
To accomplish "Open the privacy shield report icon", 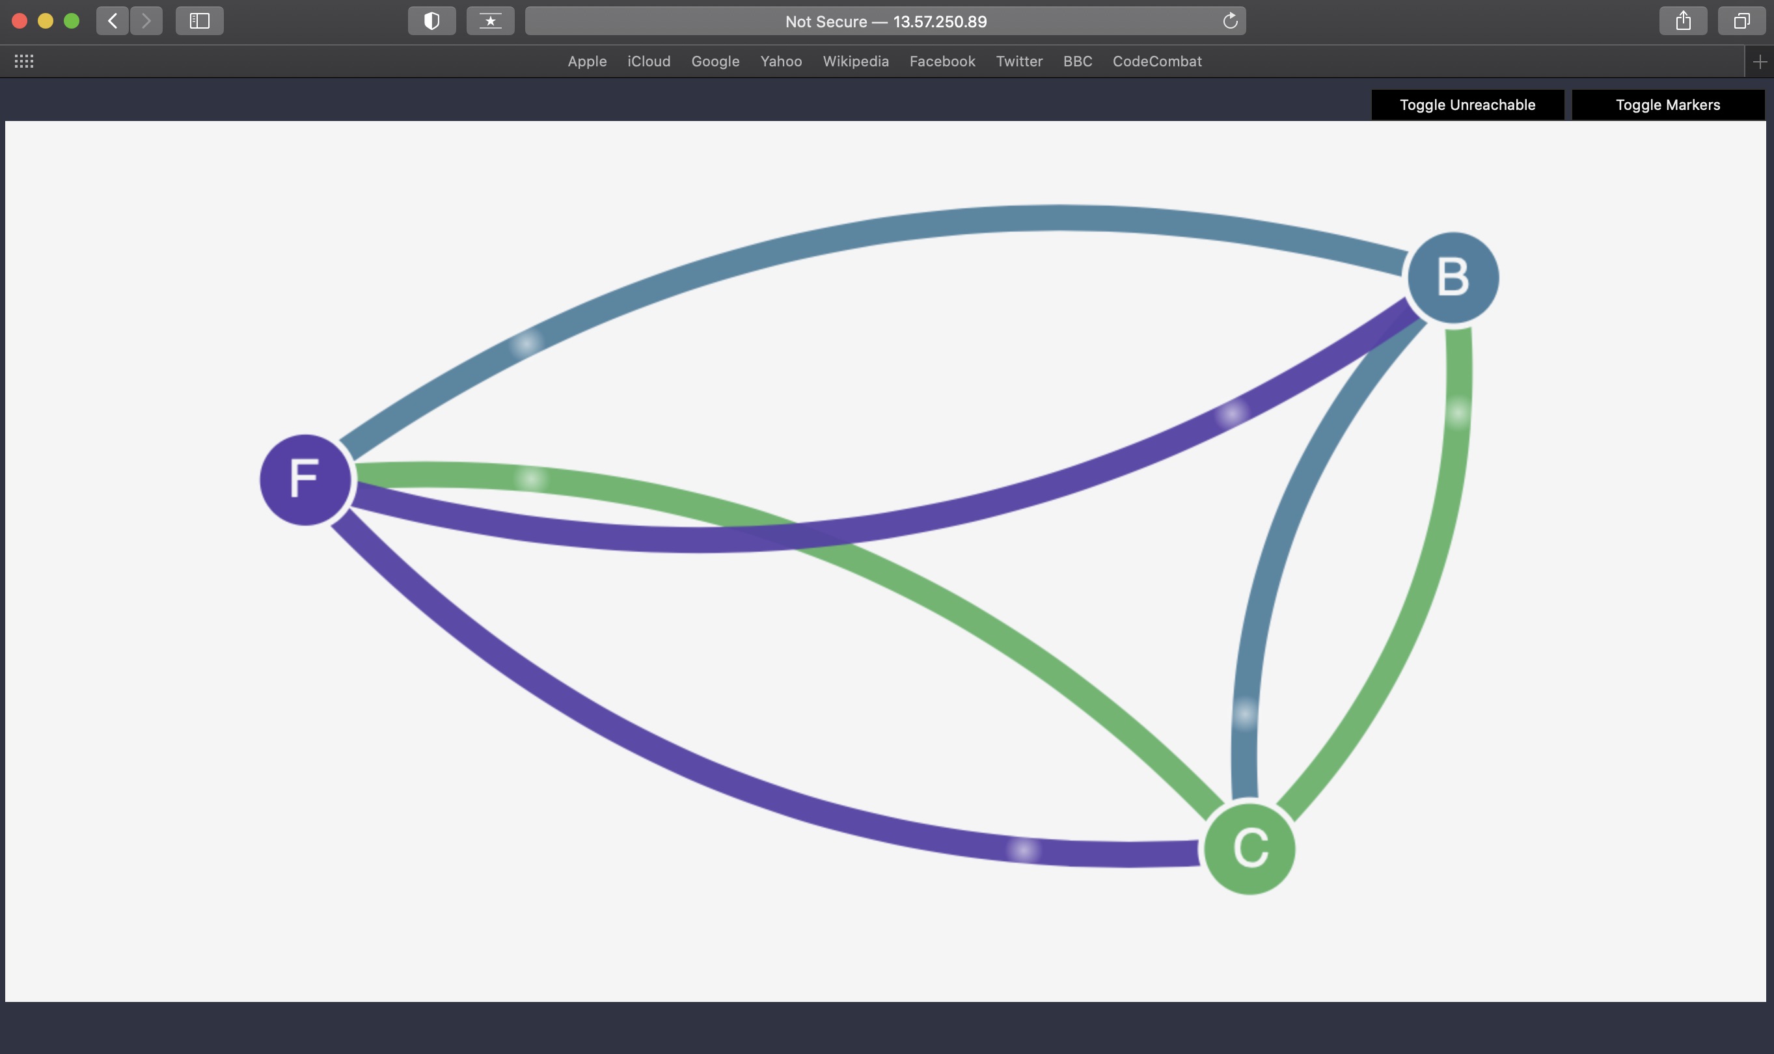I will 431,21.
